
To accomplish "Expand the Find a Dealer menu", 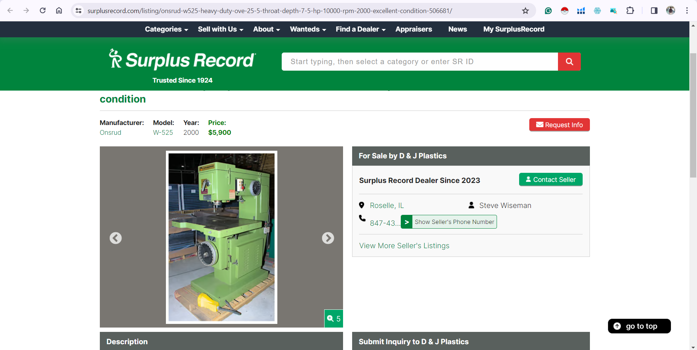I will click(360, 29).
